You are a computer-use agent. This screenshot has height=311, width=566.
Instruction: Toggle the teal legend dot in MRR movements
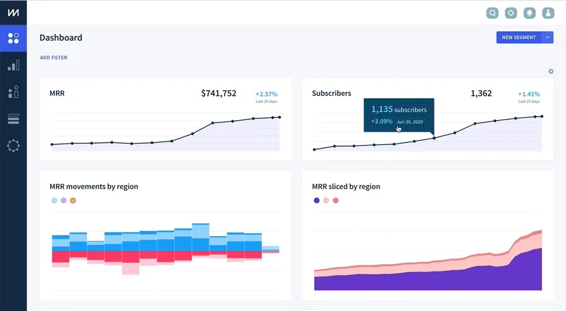click(x=54, y=201)
